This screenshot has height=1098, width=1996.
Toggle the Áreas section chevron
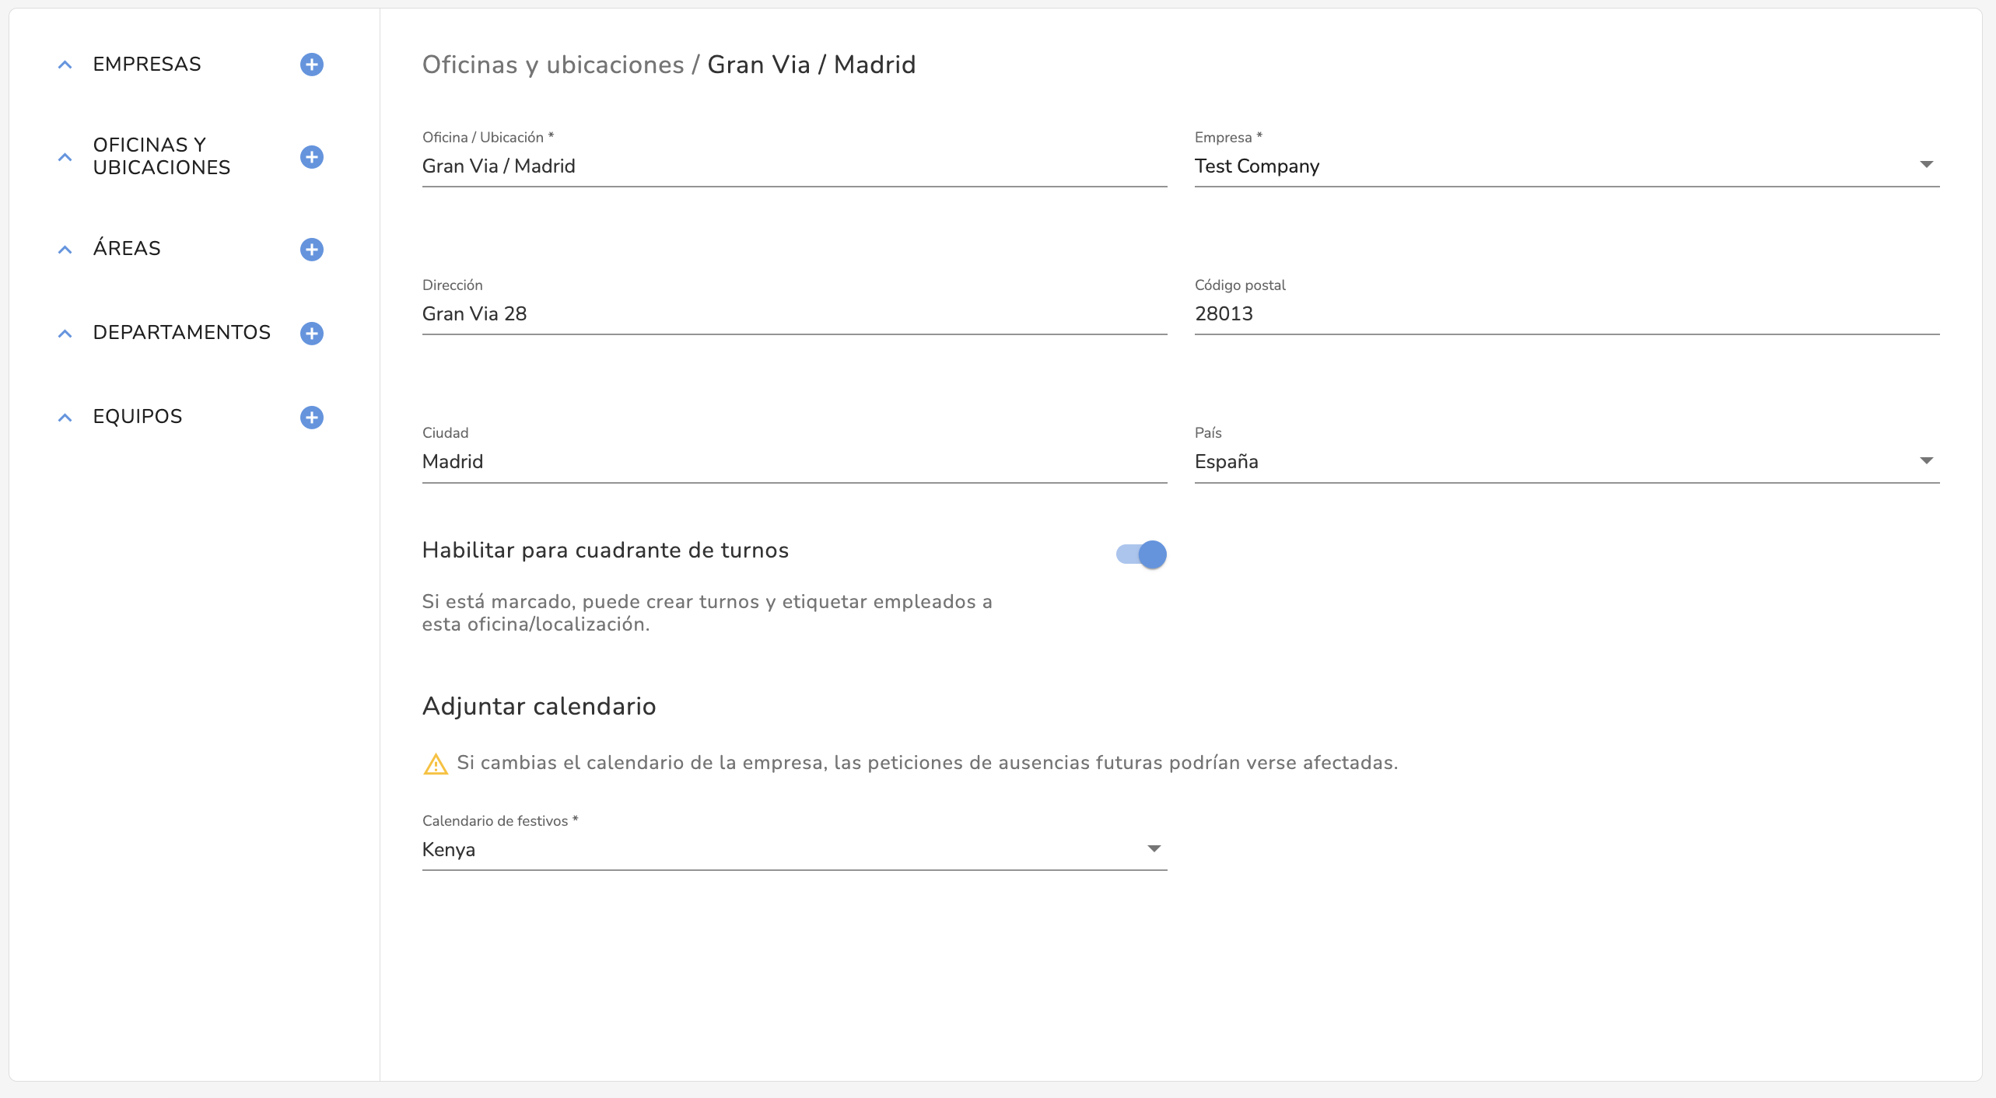65,250
